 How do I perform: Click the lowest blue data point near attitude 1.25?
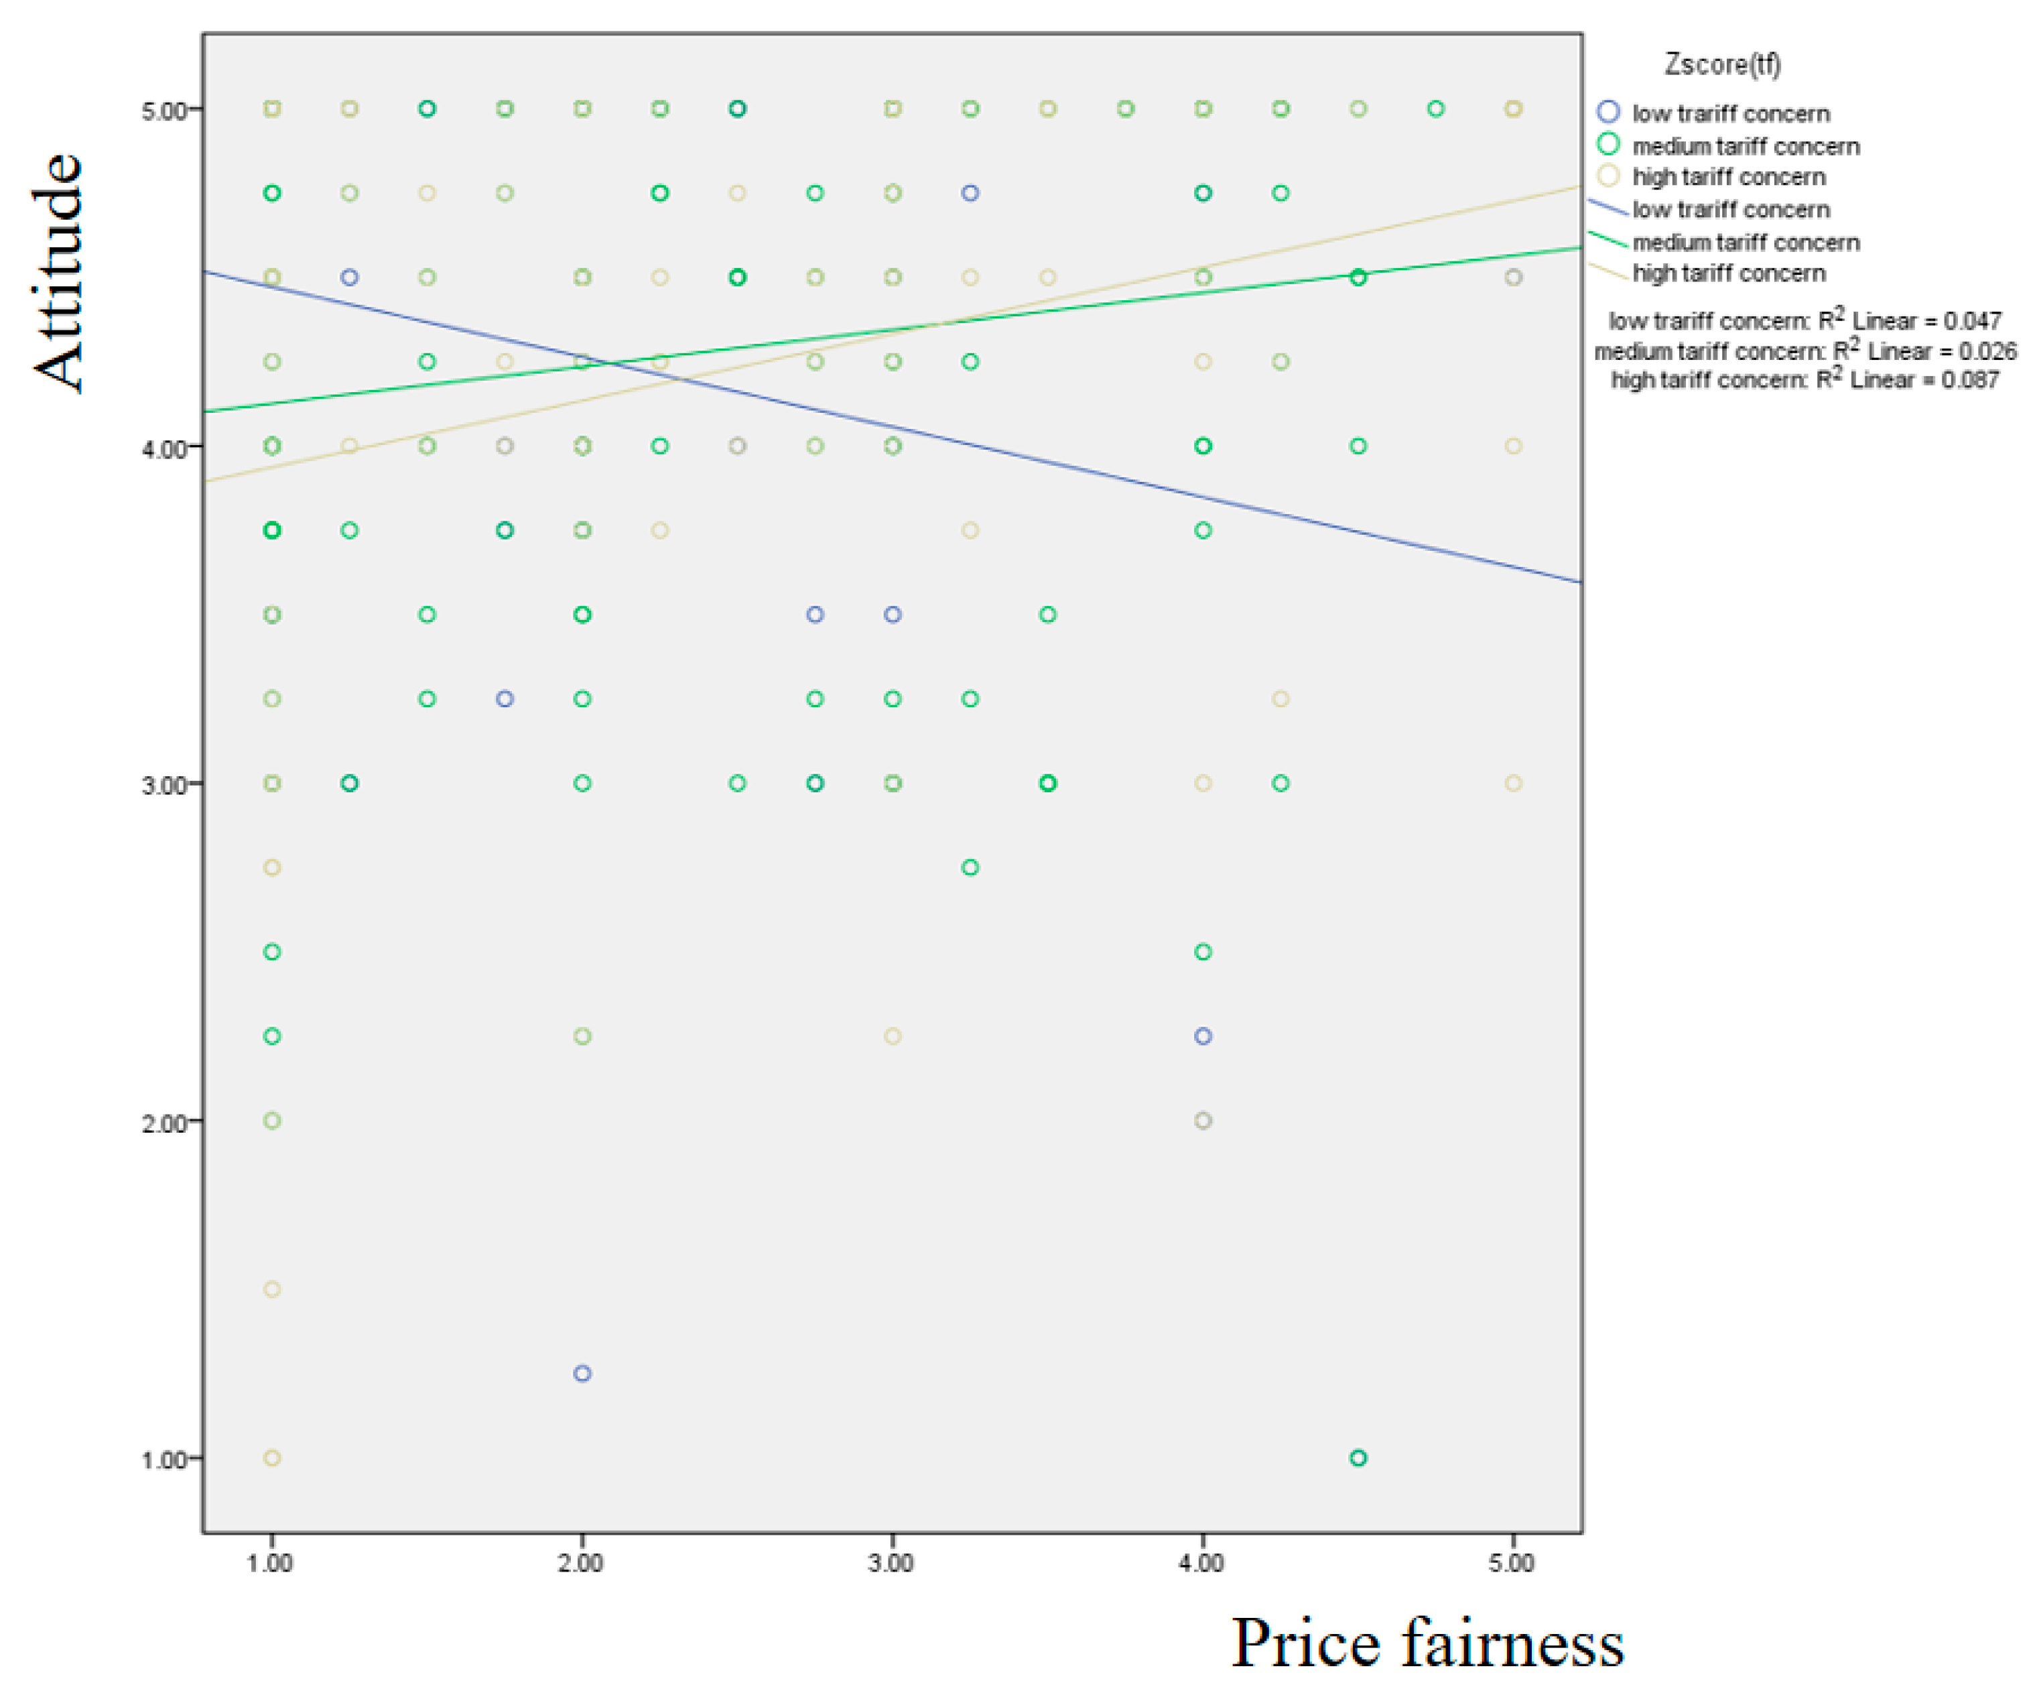pos(582,1373)
